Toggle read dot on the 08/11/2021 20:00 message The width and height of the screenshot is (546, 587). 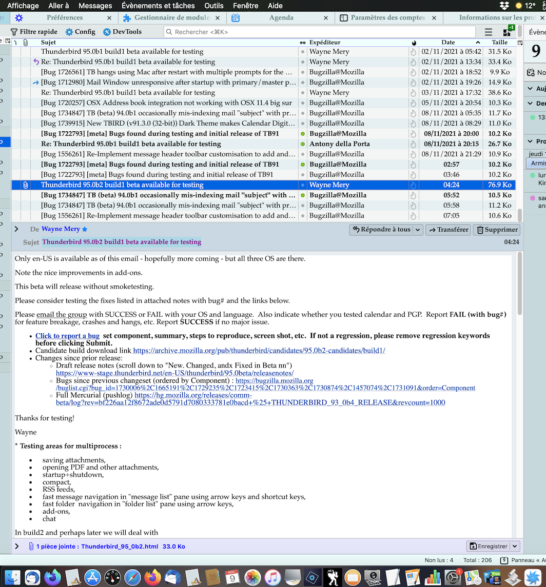(x=303, y=134)
